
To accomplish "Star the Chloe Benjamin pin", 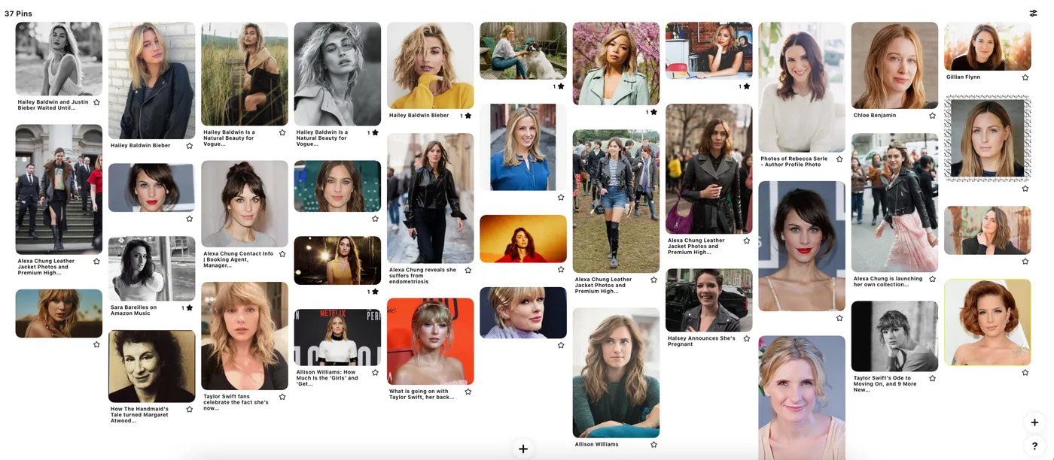I will point(932,116).
